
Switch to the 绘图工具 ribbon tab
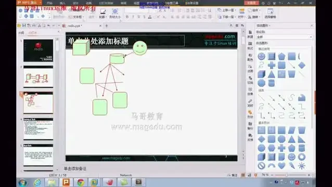point(172,3)
